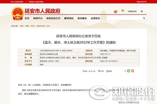Click 市政府办函 in the breadcrumb

(x=40, y=26)
